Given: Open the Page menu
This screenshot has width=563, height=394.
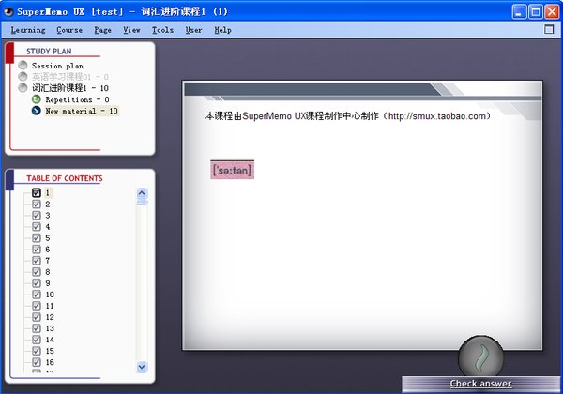Looking at the screenshot, I should pos(102,30).
